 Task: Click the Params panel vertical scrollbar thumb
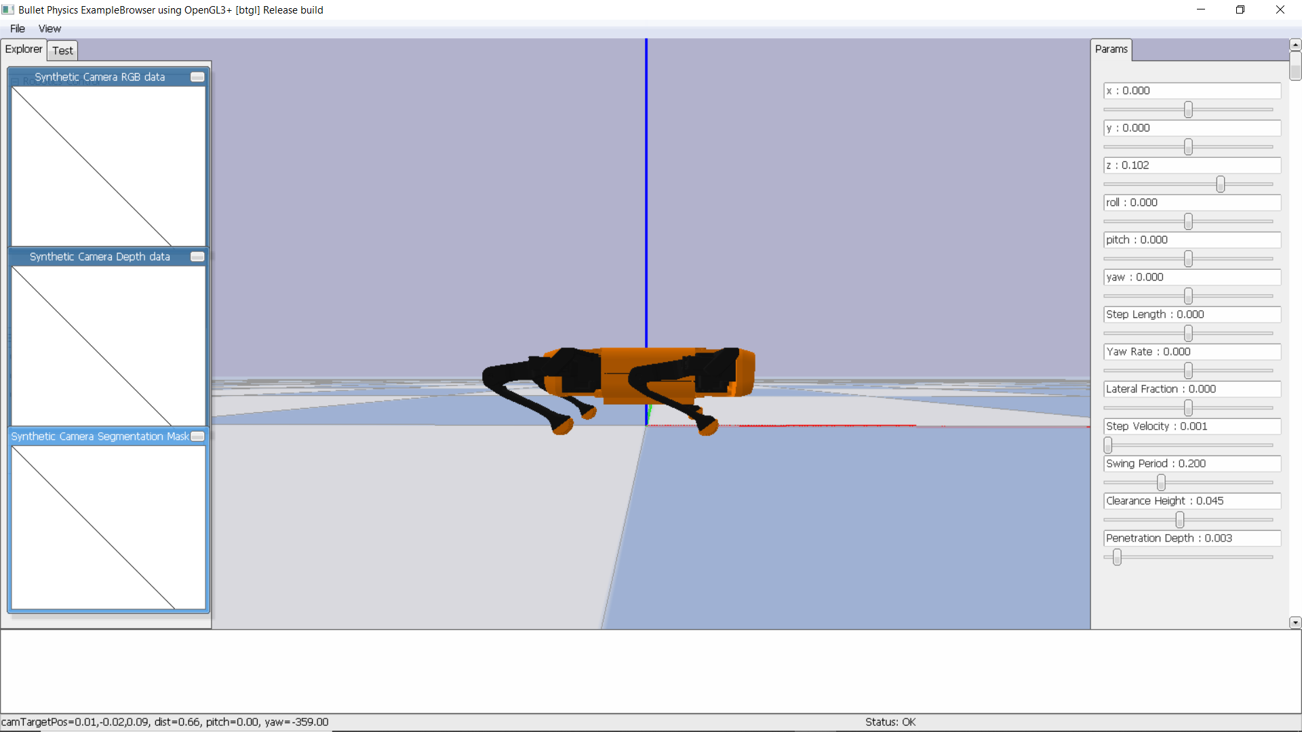click(1295, 66)
